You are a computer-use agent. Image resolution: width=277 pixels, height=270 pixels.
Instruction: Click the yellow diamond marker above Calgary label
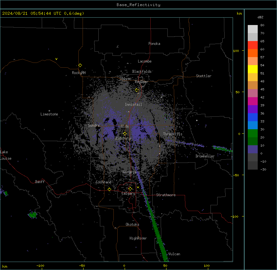point(130,189)
